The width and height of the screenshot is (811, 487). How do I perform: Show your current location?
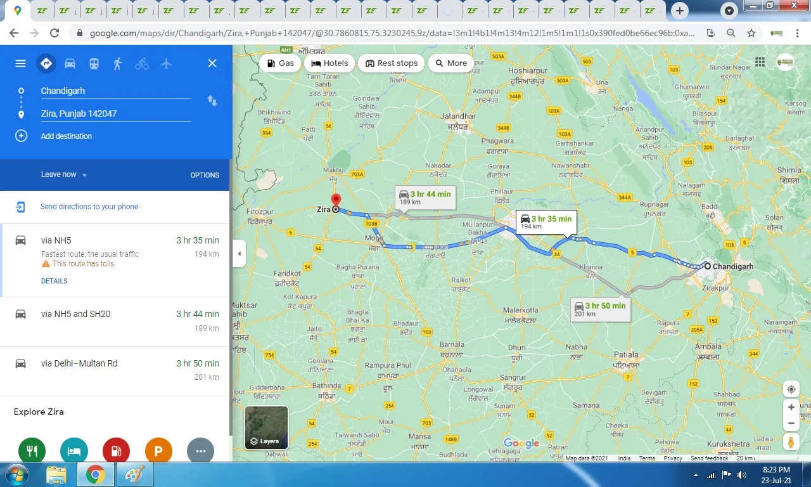click(x=791, y=389)
